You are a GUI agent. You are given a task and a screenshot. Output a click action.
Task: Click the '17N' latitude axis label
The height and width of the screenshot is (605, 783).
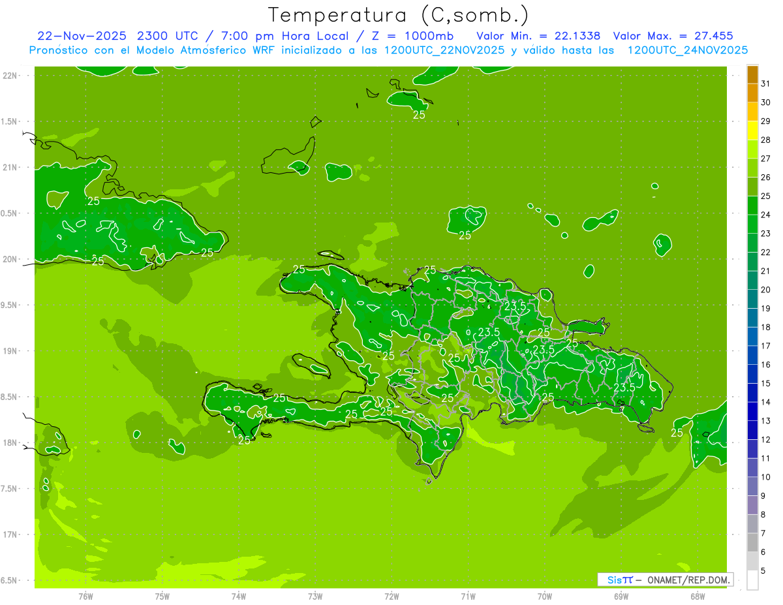[8, 534]
